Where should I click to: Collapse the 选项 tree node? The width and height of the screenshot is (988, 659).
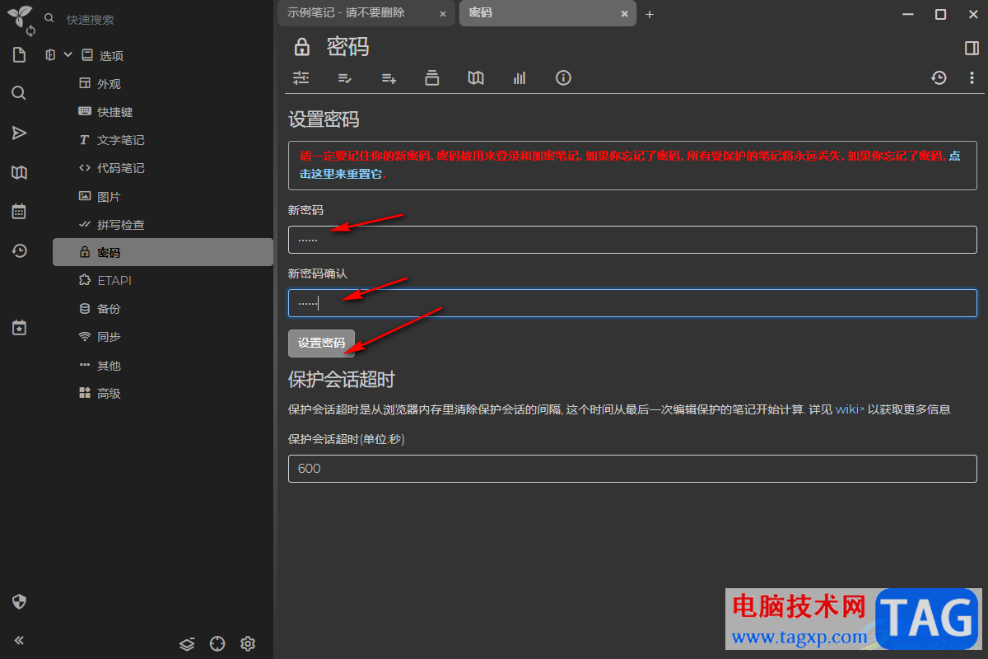pos(68,55)
